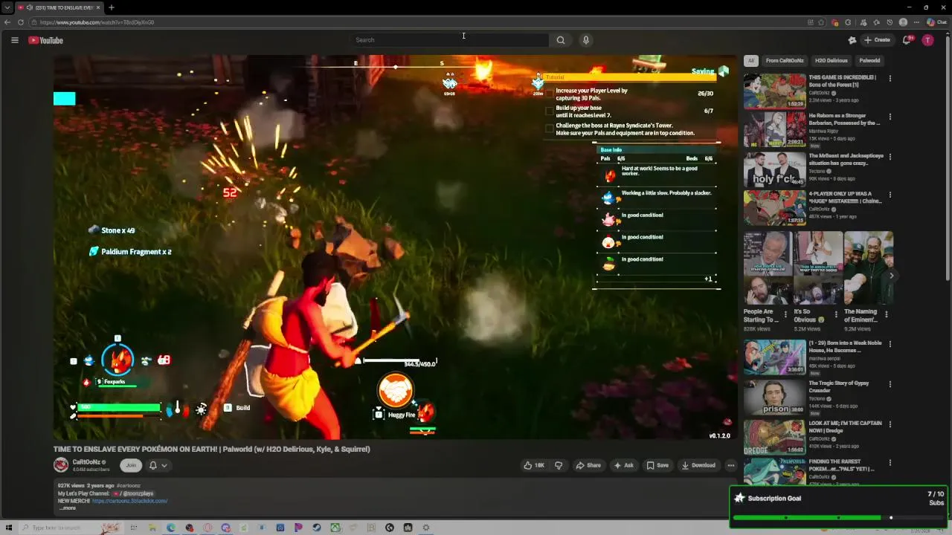Like the video with thumbs up
952x535 pixels.
pyautogui.click(x=534, y=465)
